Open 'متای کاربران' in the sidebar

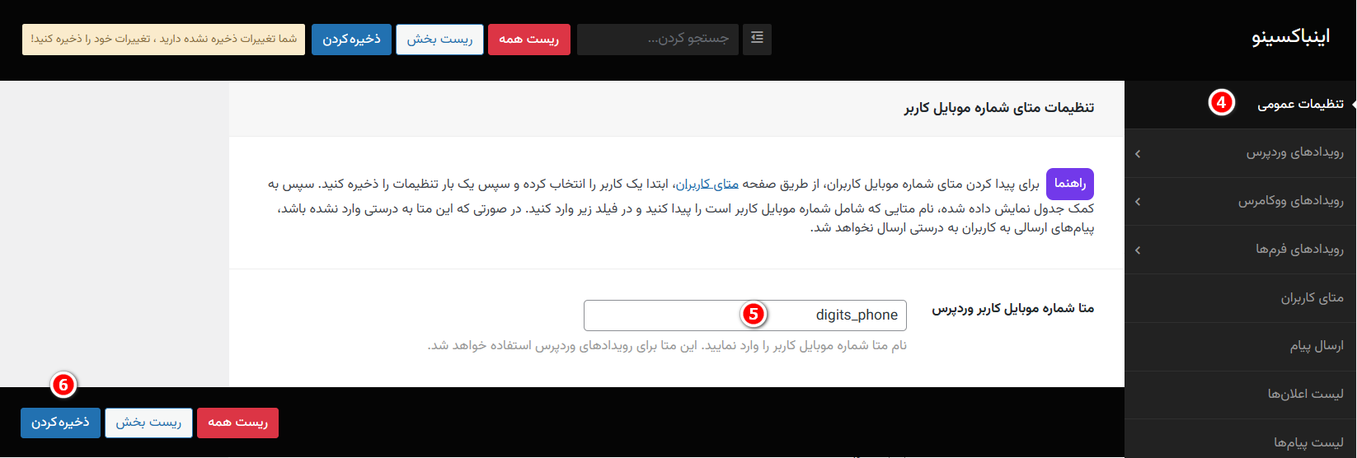click(x=1311, y=297)
